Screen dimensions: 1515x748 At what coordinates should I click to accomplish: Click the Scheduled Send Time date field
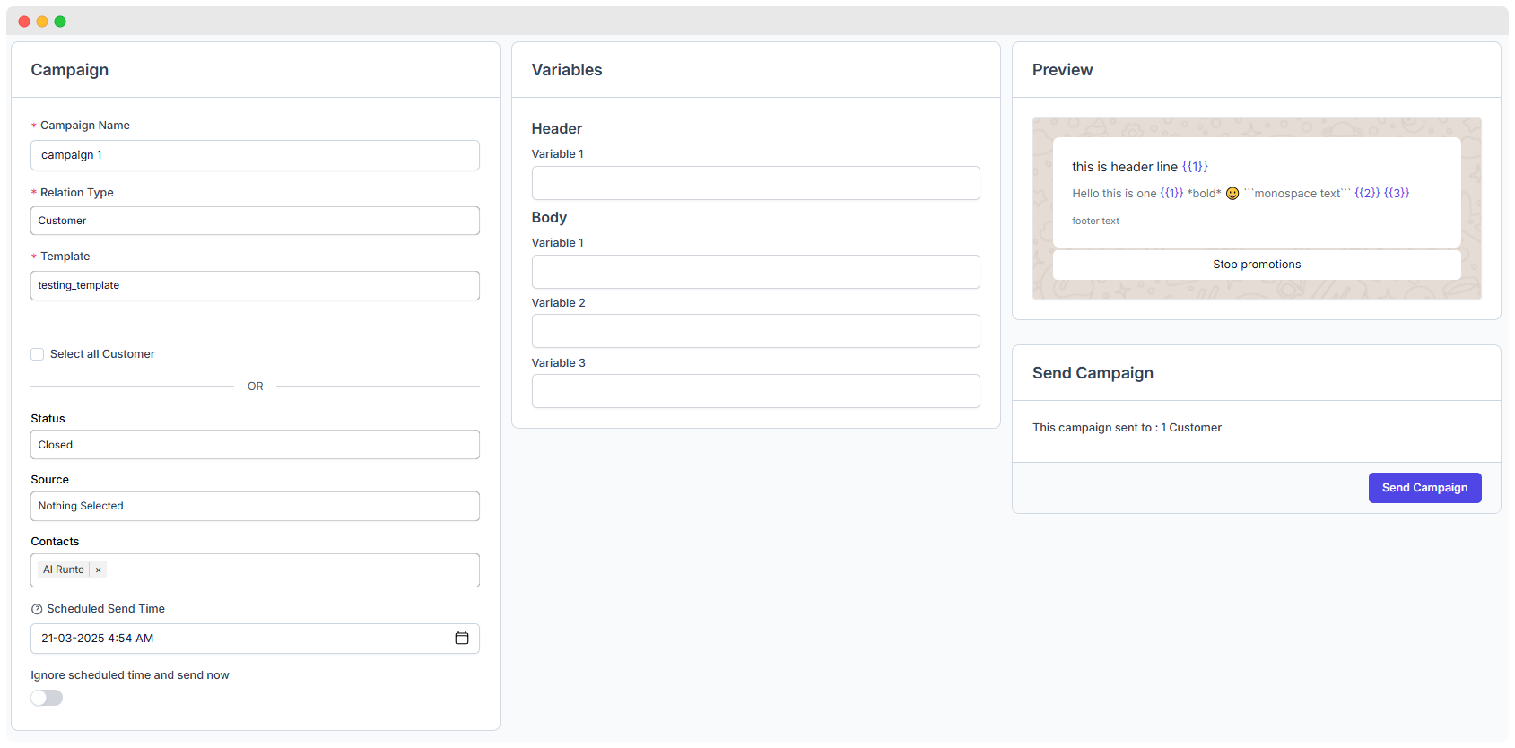pyautogui.click(x=255, y=639)
